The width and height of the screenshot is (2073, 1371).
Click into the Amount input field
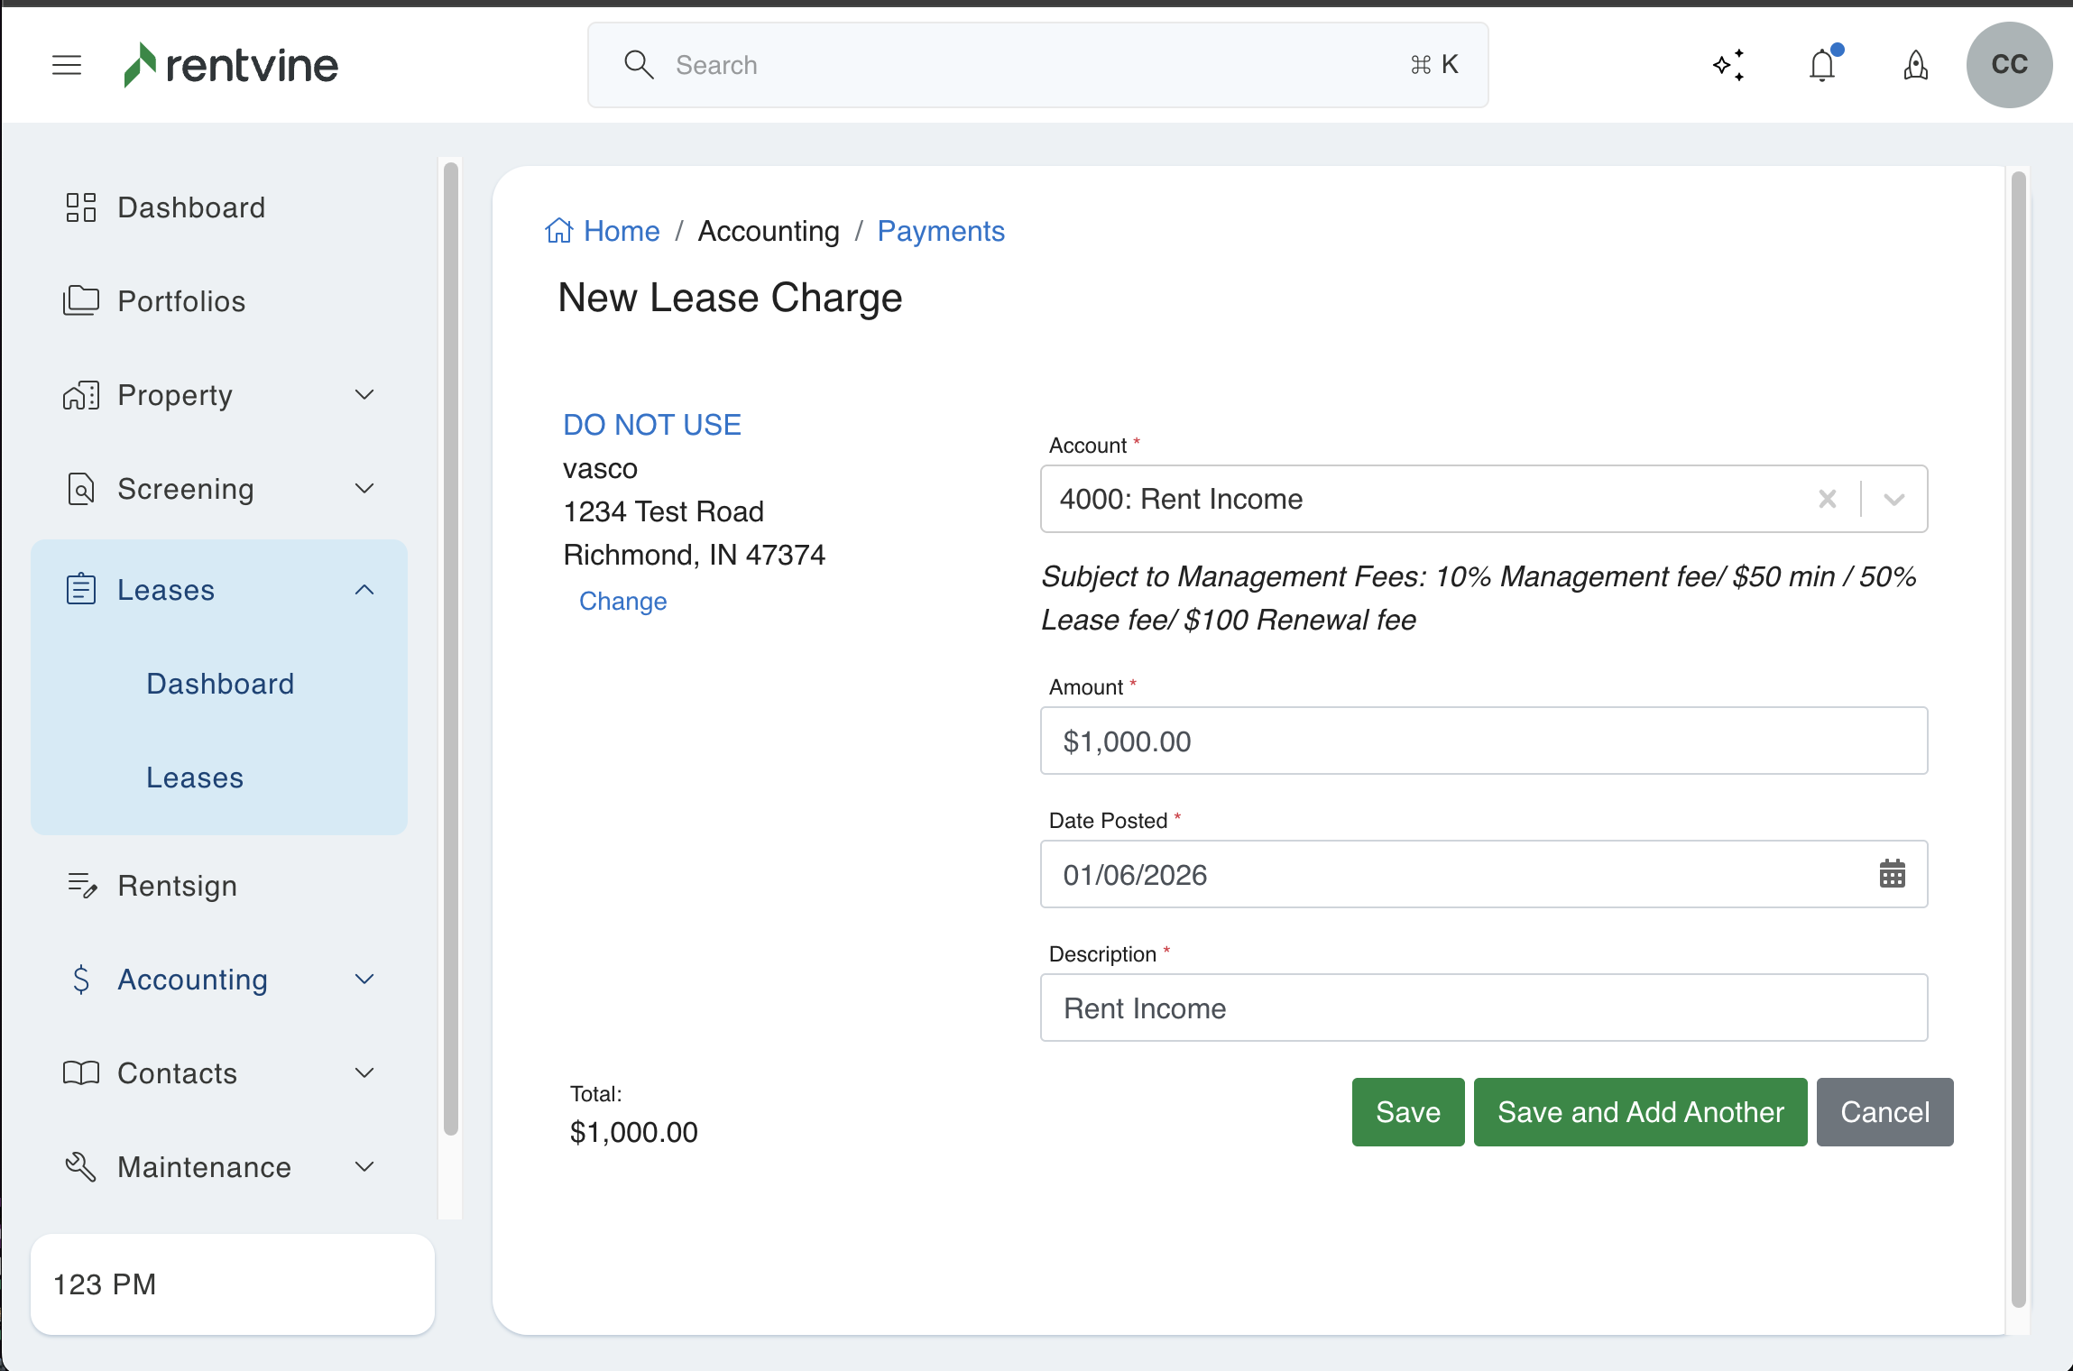point(1484,741)
